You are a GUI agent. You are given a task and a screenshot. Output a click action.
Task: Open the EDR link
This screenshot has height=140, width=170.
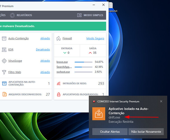11,50
